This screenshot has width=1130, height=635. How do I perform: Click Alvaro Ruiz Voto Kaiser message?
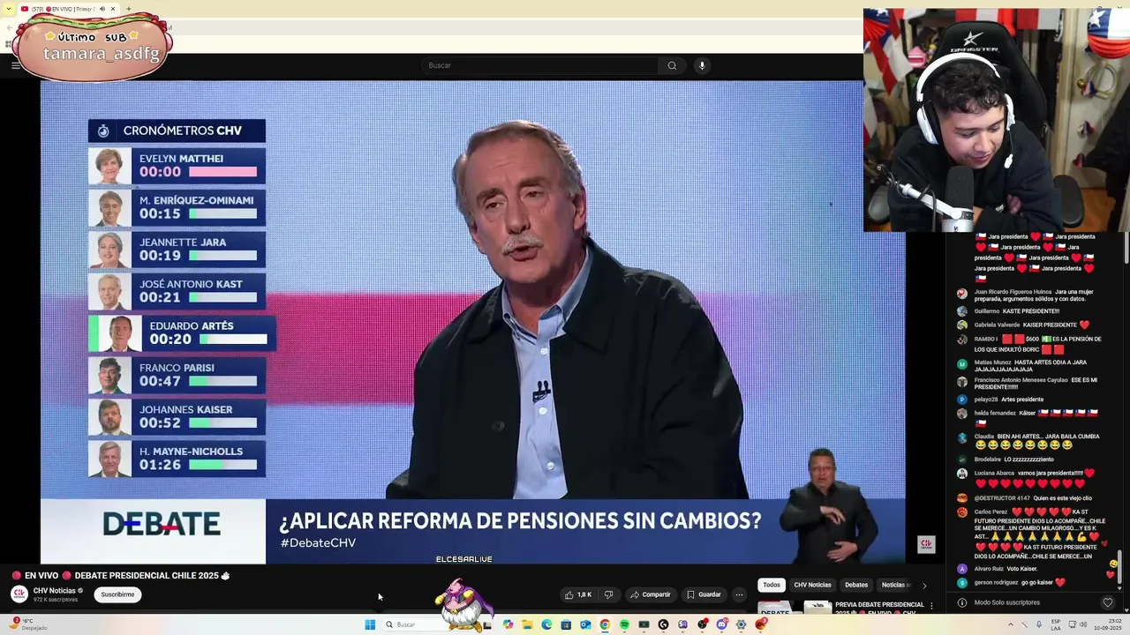pyautogui.click(x=1006, y=569)
